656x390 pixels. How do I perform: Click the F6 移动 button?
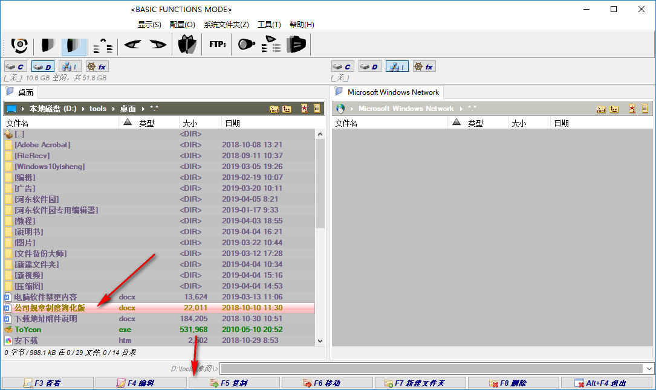(327, 383)
